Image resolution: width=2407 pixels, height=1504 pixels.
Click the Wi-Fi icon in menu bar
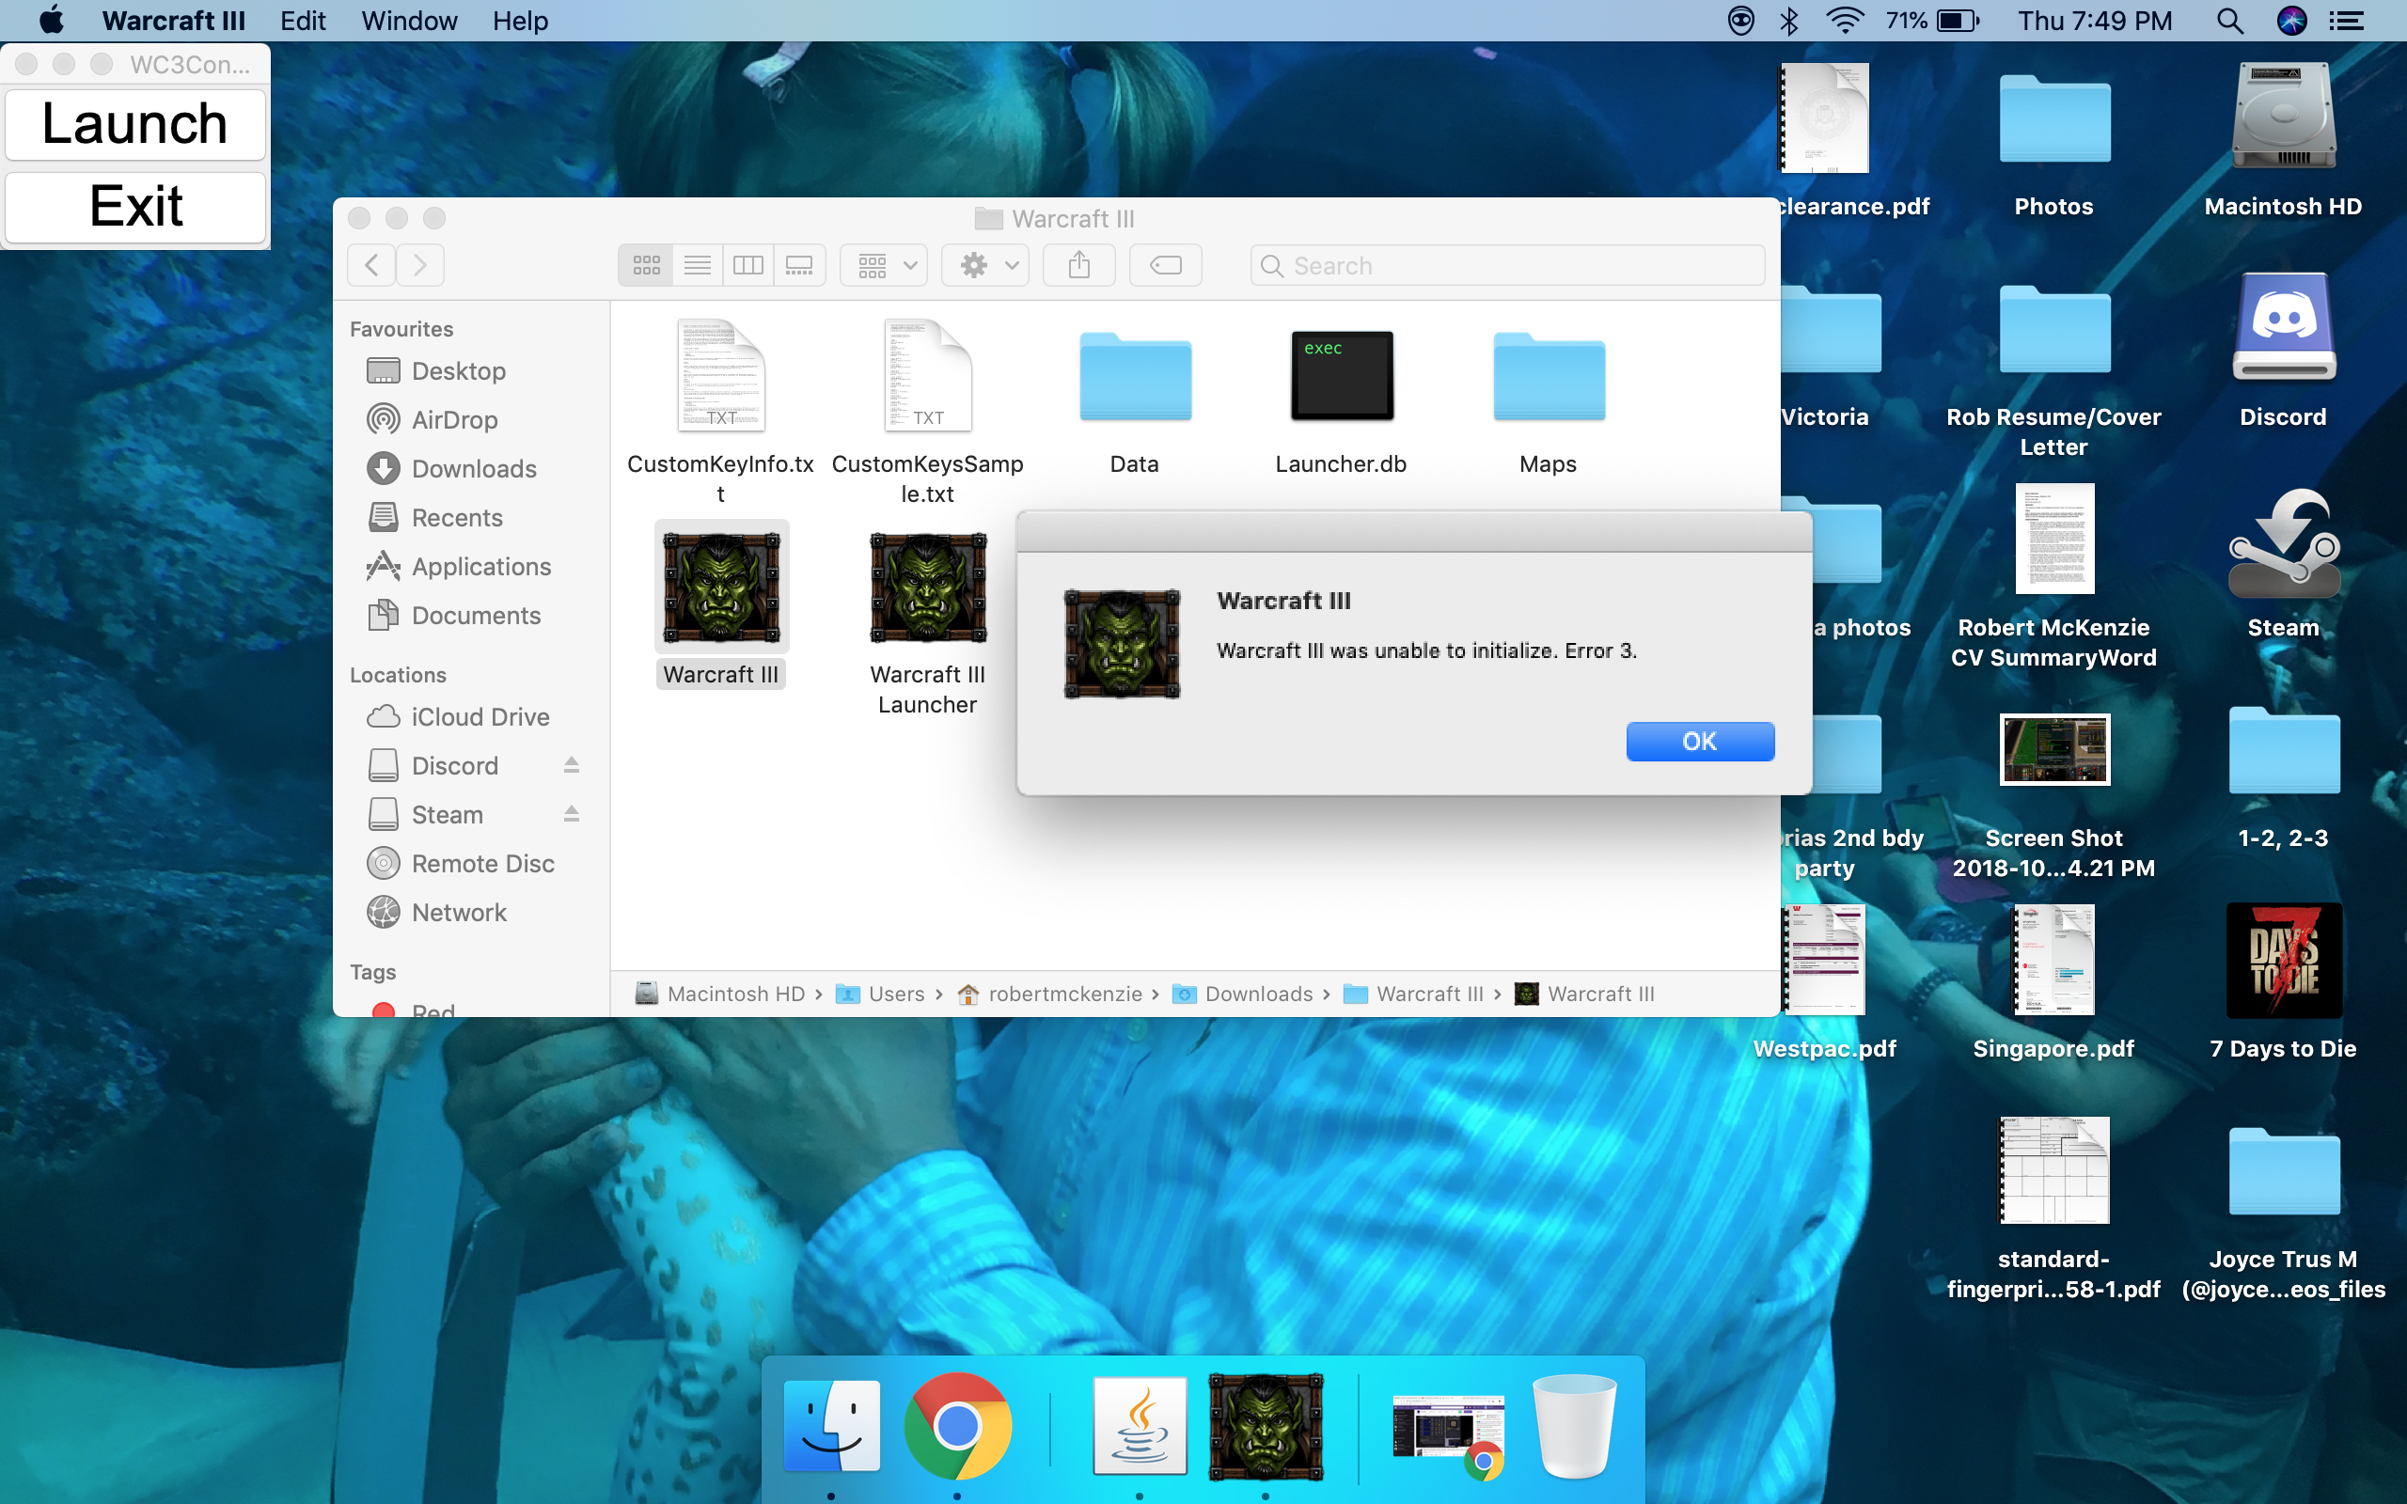click(1844, 20)
